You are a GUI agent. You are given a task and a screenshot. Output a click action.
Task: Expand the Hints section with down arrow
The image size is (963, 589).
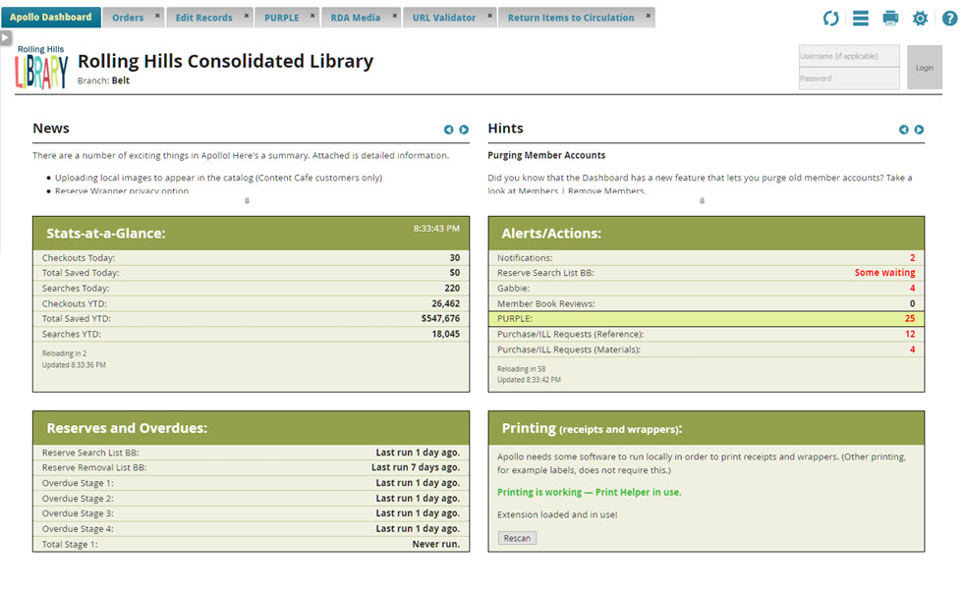[x=702, y=201]
